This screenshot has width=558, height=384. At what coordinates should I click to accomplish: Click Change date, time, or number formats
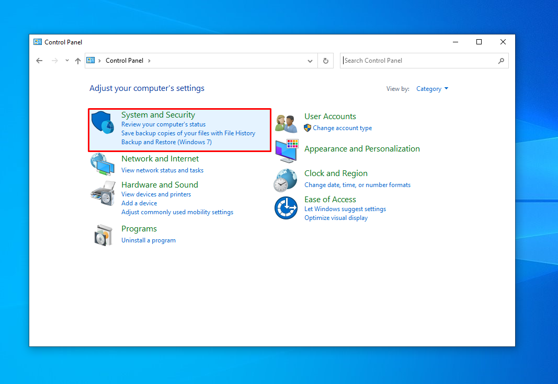point(357,185)
